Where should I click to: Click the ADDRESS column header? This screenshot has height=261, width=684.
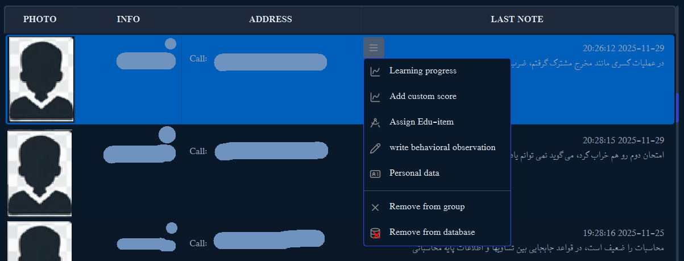270,19
